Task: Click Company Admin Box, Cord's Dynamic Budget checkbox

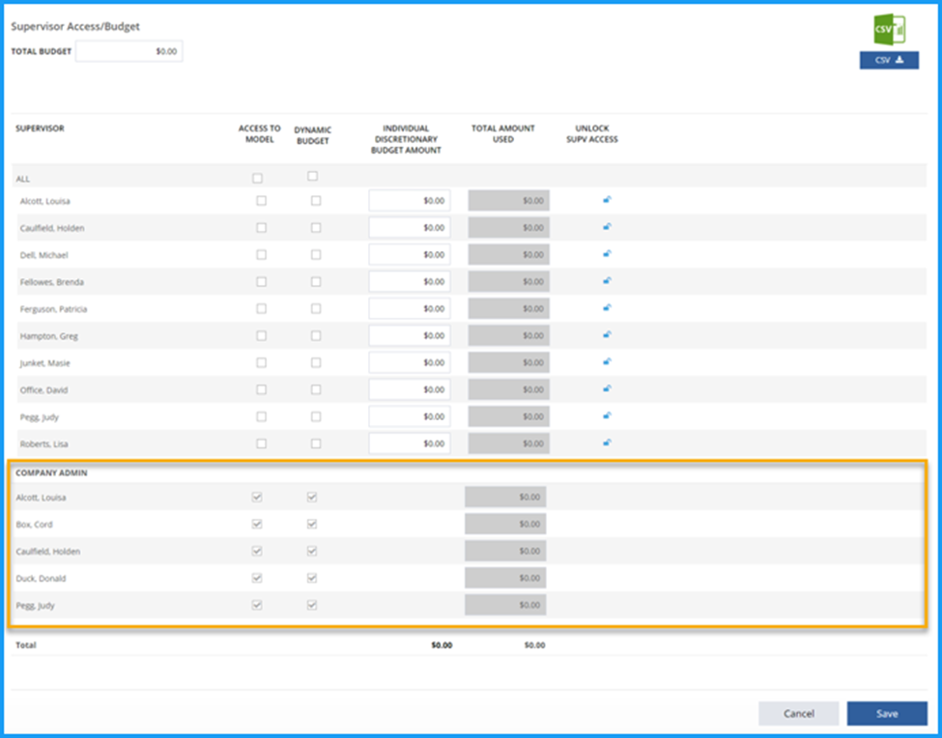Action: pos(312,525)
